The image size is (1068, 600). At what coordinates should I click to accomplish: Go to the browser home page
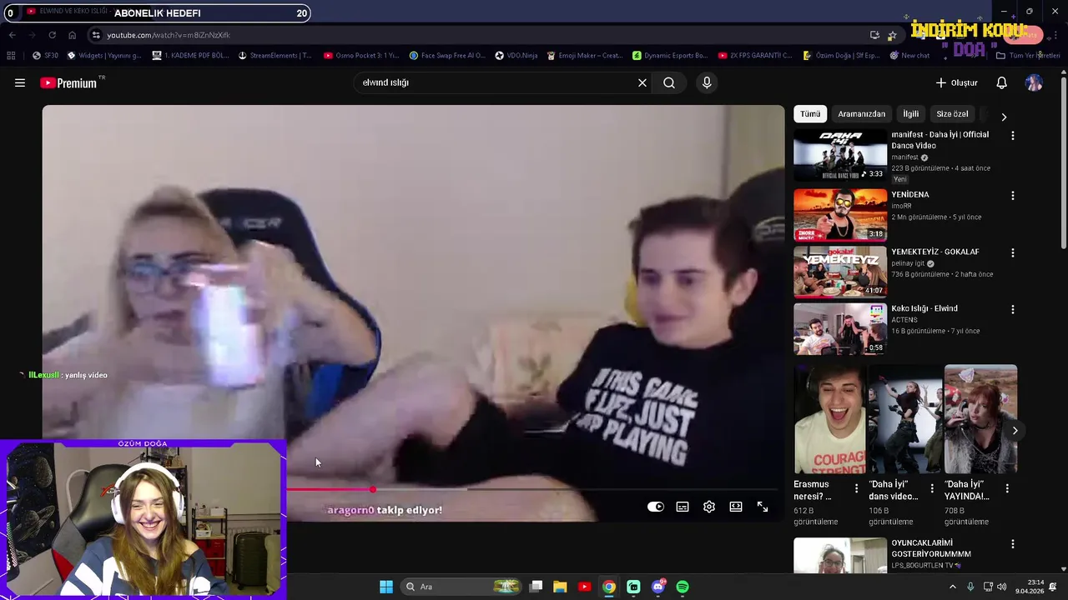[72, 35]
